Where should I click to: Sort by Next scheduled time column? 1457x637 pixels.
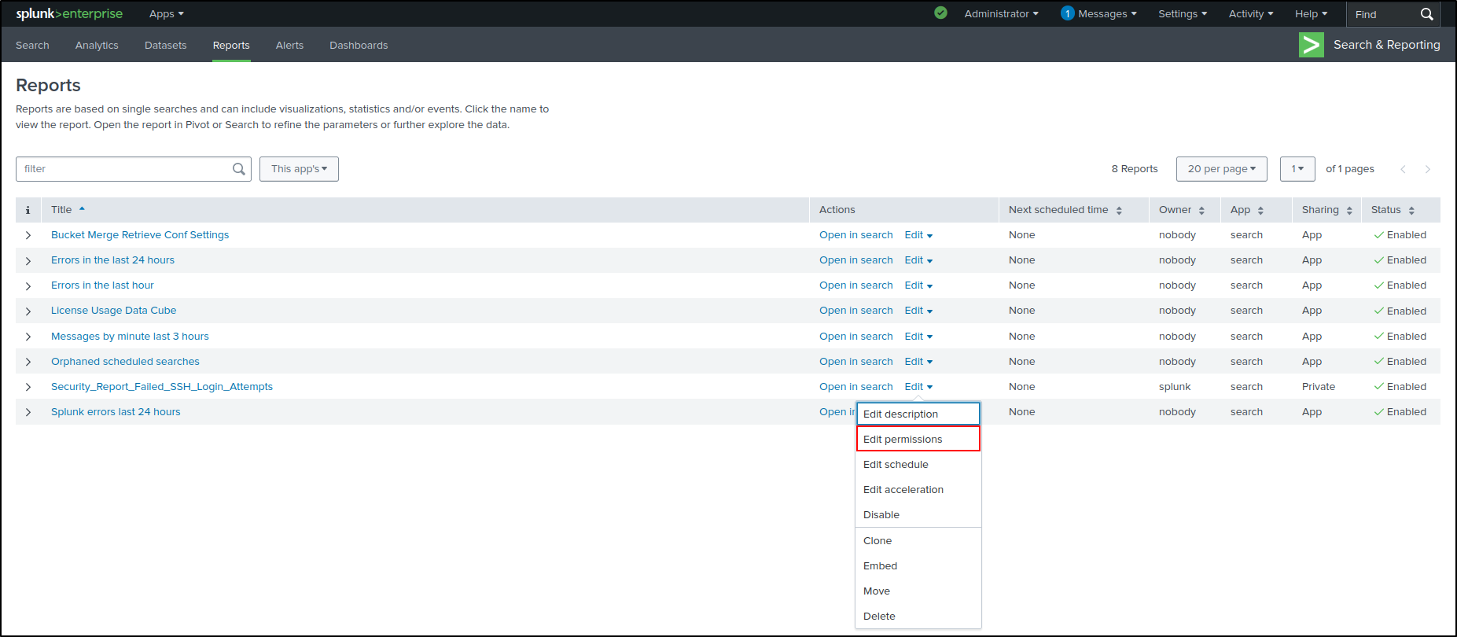click(x=1119, y=210)
